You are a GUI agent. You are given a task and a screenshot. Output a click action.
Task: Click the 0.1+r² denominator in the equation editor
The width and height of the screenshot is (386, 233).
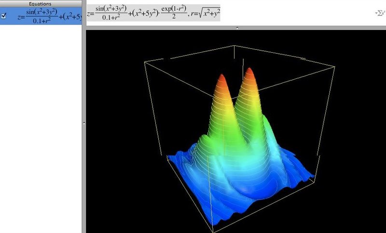(110, 17)
